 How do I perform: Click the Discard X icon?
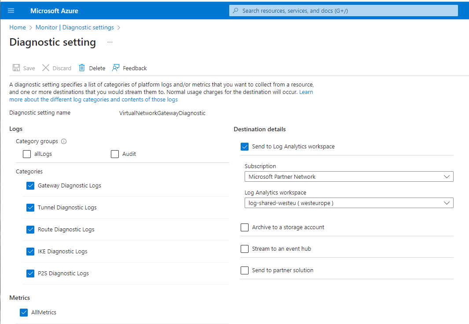pyautogui.click(x=46, y=68)
